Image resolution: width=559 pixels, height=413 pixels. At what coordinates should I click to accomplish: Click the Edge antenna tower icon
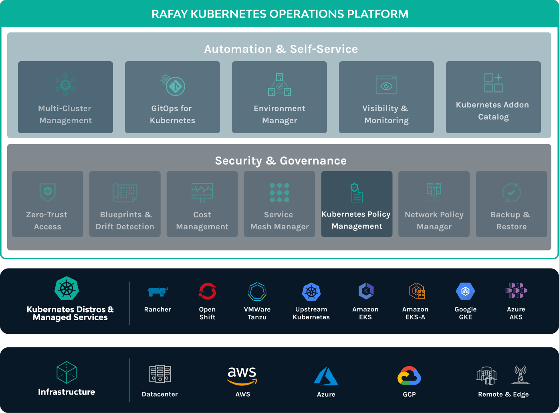point(520,375)
